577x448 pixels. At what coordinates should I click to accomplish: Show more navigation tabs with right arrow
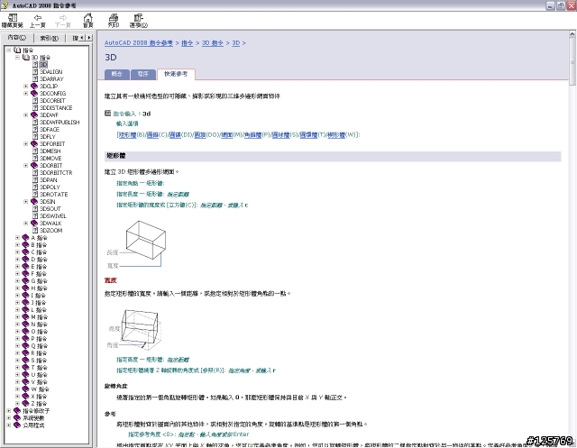click(89, 38)
